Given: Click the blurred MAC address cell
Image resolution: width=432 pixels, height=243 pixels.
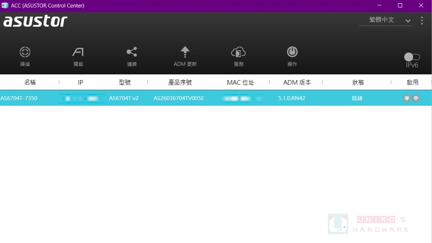Looking at the screenshot, I should 241,98.
